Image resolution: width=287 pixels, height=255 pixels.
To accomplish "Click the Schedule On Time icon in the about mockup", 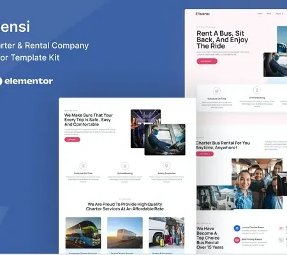I will click(83, 166).
